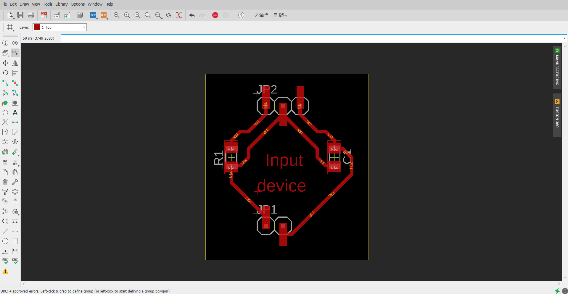Open the Library menu
The height and width of the screenshot is (294, 568).
click(61, 4)
